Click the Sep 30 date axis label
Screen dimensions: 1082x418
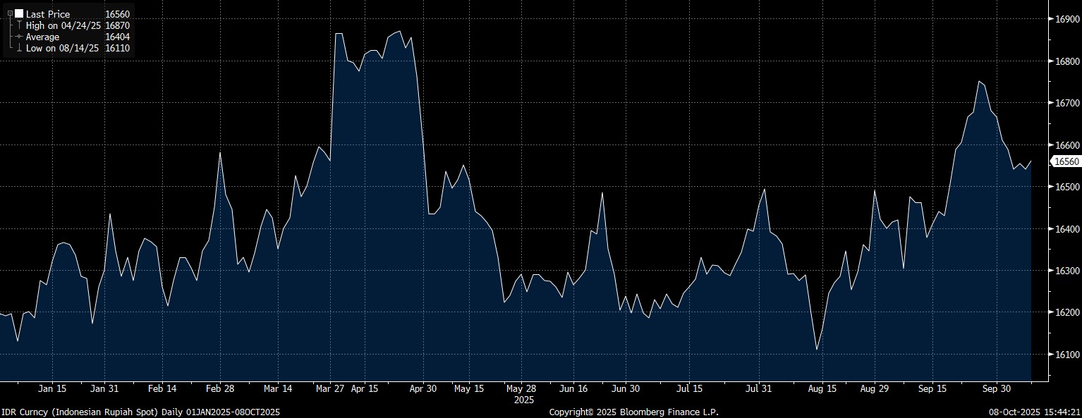click(x=996, y=388)
